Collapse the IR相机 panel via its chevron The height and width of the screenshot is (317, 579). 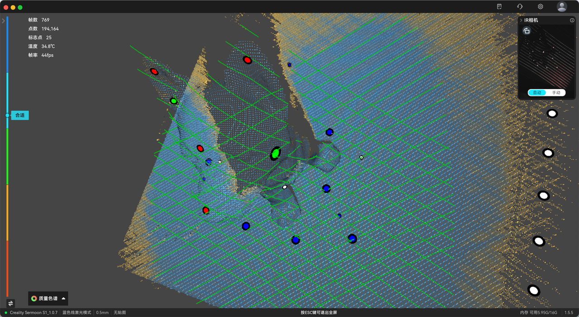tap(521, 20)
